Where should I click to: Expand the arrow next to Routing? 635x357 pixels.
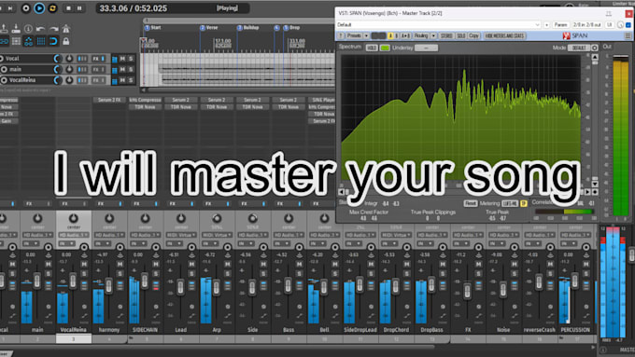point(433,36)
